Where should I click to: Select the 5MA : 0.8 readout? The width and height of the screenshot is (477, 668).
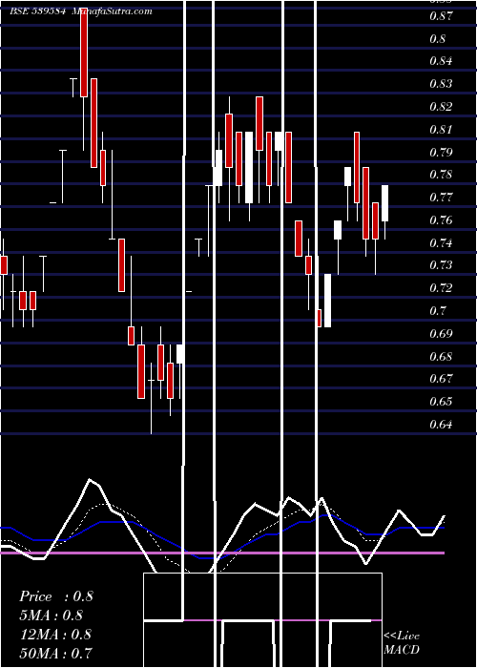coord(52,615)
